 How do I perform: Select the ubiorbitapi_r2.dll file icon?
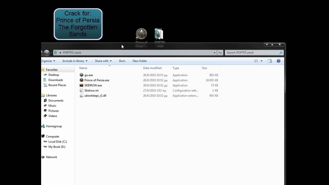point(81,96)
